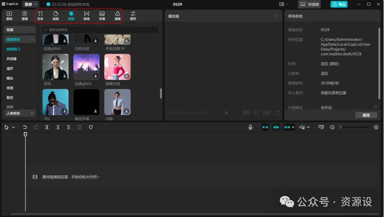The width and height of the screenshot is (384, 217).
Task: Select the 光效 category
Action: tap(10, 88)
